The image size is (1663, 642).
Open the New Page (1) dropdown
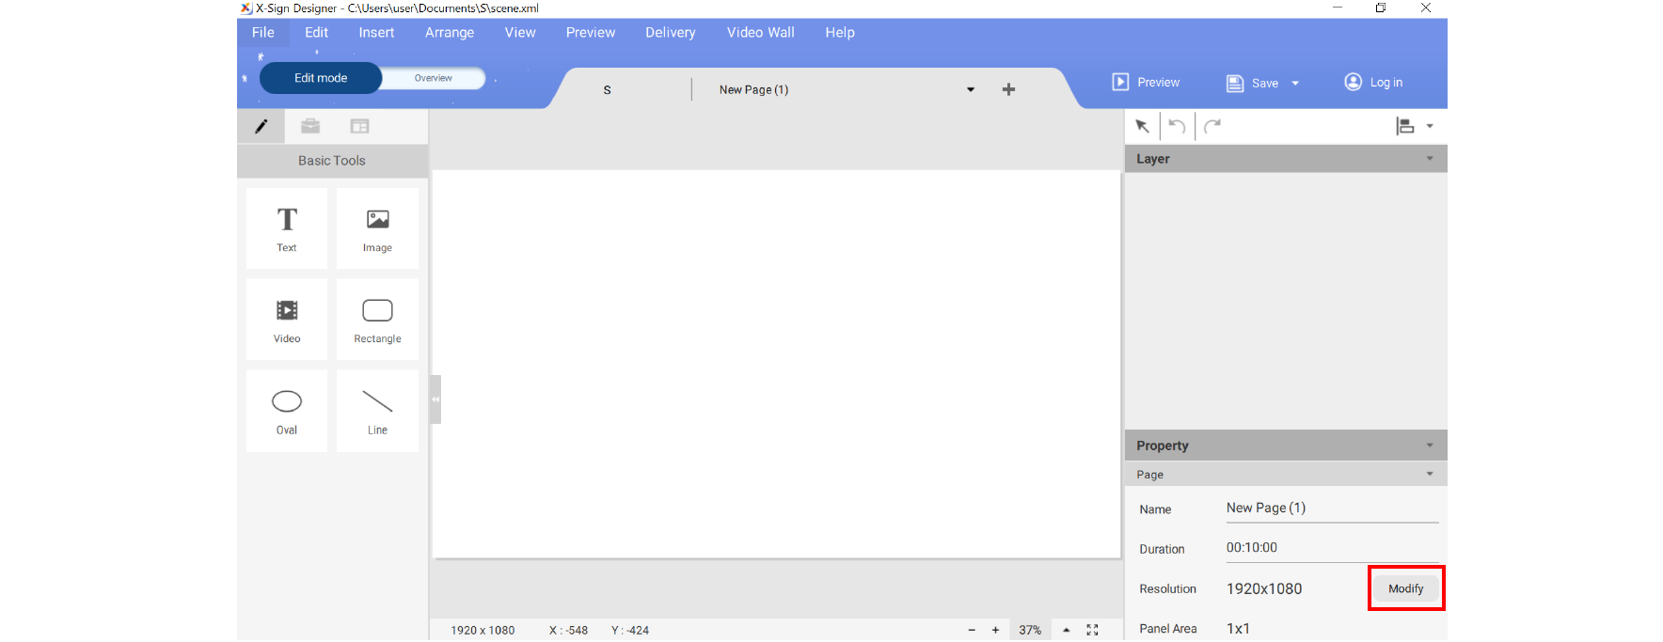point(971,90)
